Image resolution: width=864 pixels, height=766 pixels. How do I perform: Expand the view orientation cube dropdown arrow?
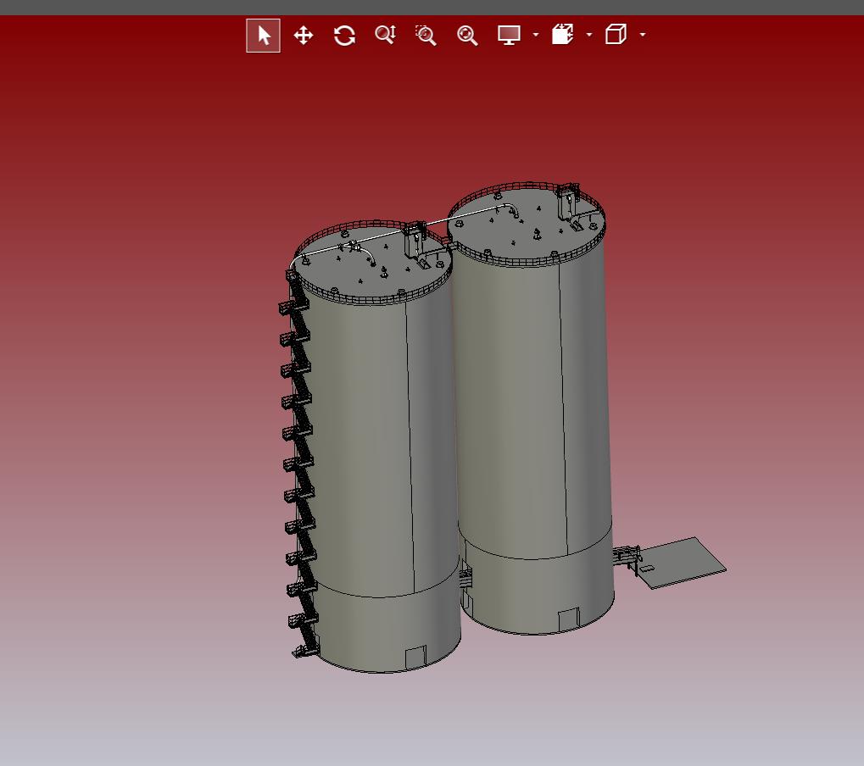coord(643,35)
